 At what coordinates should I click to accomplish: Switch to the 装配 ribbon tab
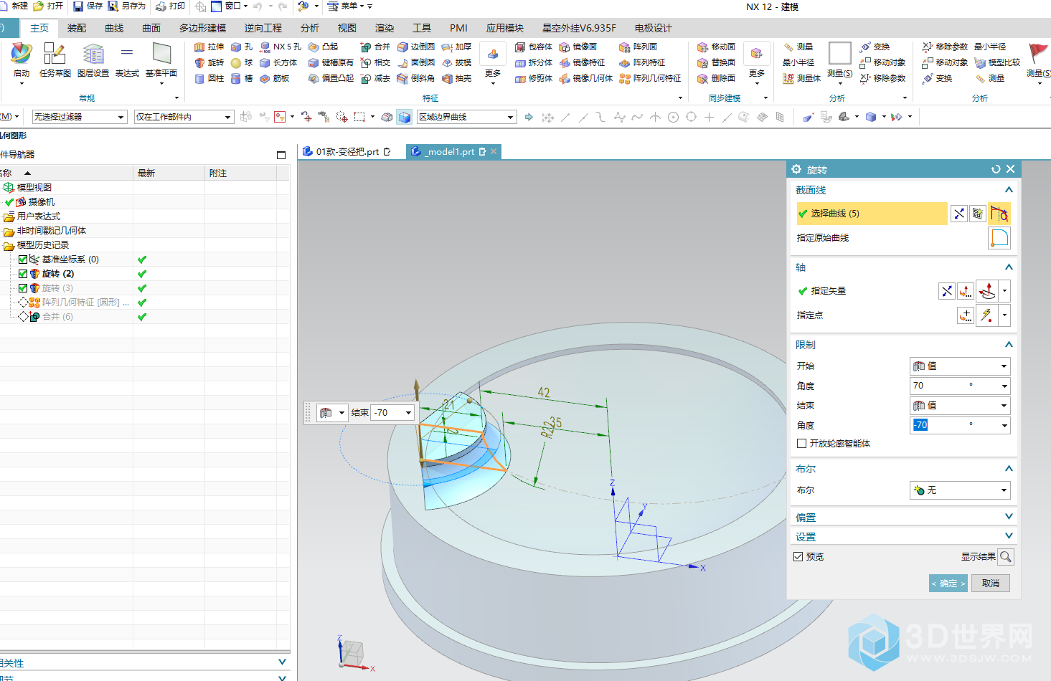pyautogui.click(x=77, y=28)
